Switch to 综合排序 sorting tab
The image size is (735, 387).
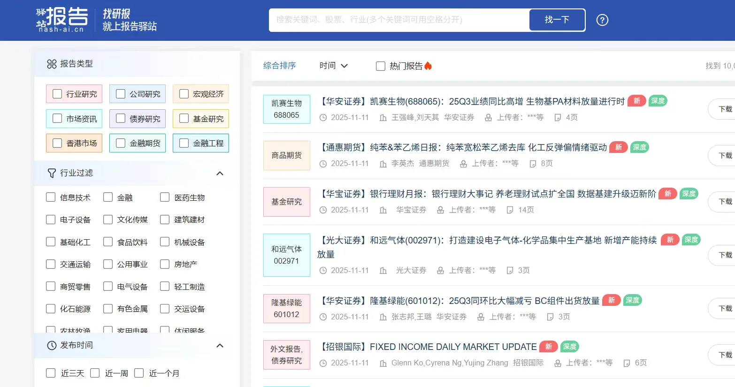click(279, 66)
